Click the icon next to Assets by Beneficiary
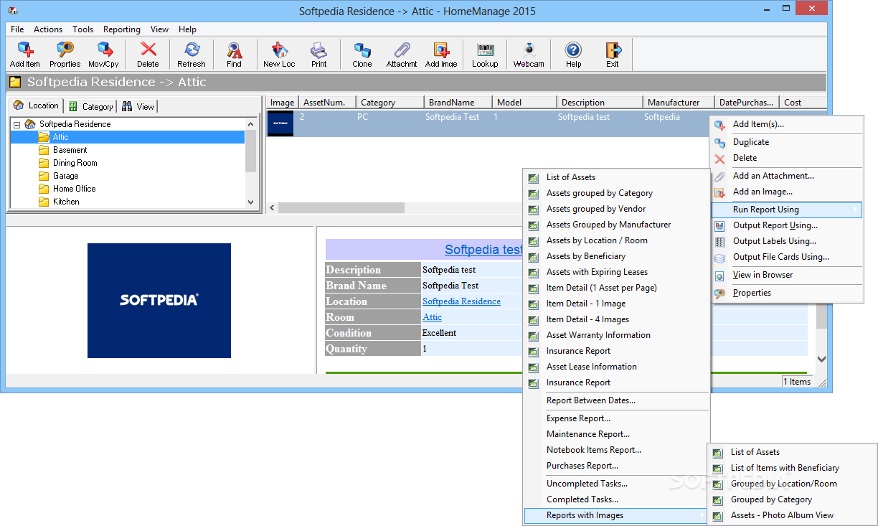The height and width of the screenshot is (526, 878). point(533,257)
